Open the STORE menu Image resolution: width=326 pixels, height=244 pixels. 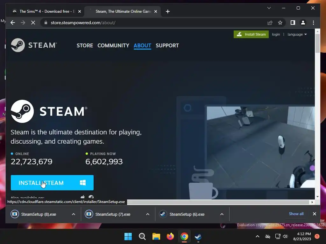(x=85, y=45)
